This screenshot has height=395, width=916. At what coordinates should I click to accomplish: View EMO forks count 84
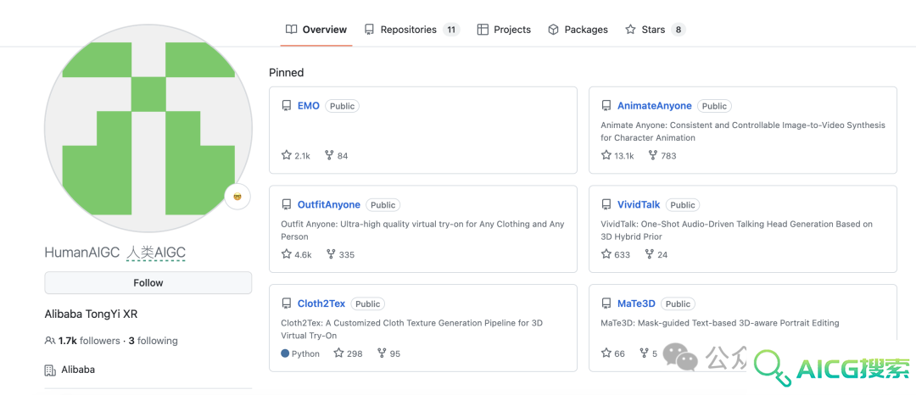point(337,155)
